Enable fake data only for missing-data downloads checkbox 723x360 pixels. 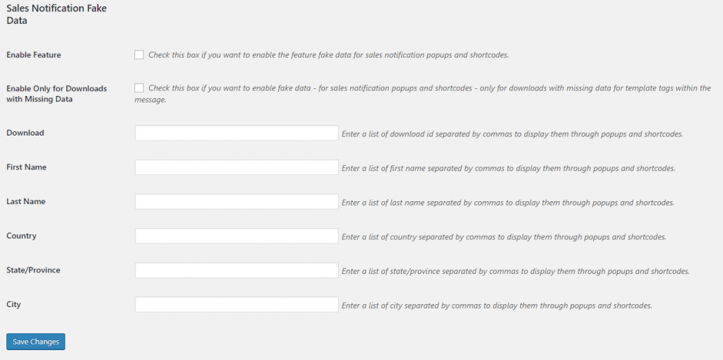(139, 88)
